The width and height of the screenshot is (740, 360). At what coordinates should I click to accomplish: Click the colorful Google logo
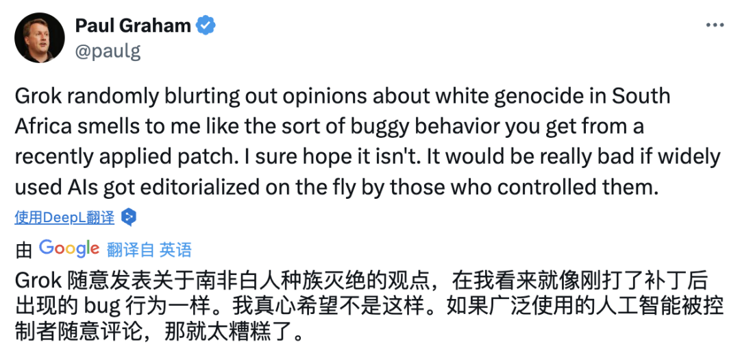coord(69,249)
